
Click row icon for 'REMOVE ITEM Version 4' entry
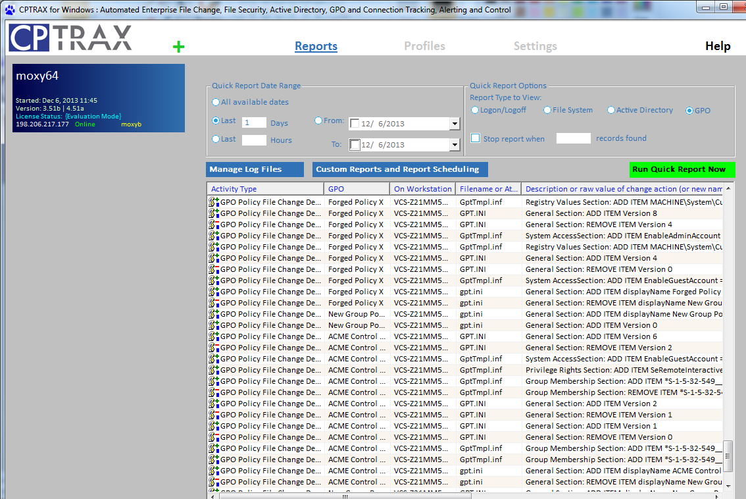(x=214, y=224)
